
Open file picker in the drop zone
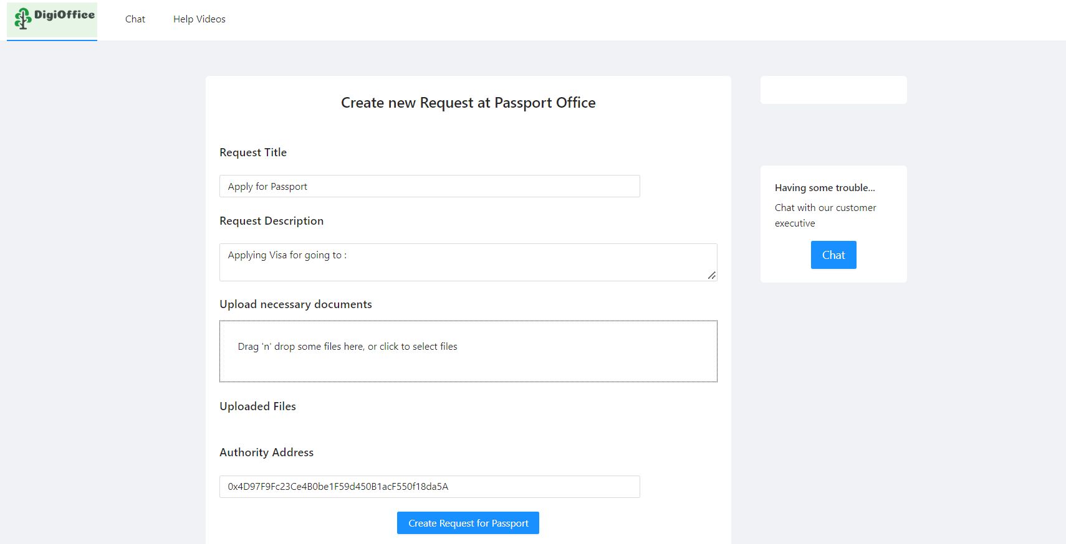pos(468,352)
